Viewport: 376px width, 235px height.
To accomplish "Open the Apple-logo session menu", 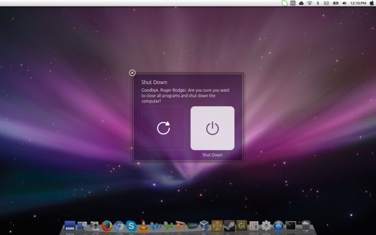I will click(x=372, y=3).
